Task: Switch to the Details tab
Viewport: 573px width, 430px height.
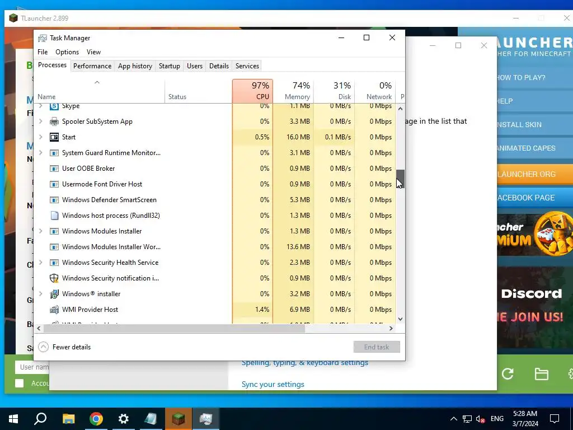Action: click(x=219, y=66)
